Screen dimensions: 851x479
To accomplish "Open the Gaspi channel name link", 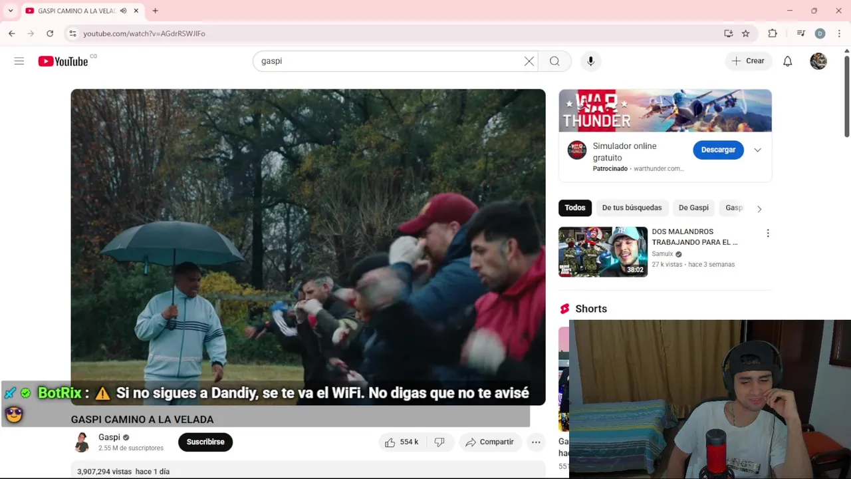I will tap(109, 437).
